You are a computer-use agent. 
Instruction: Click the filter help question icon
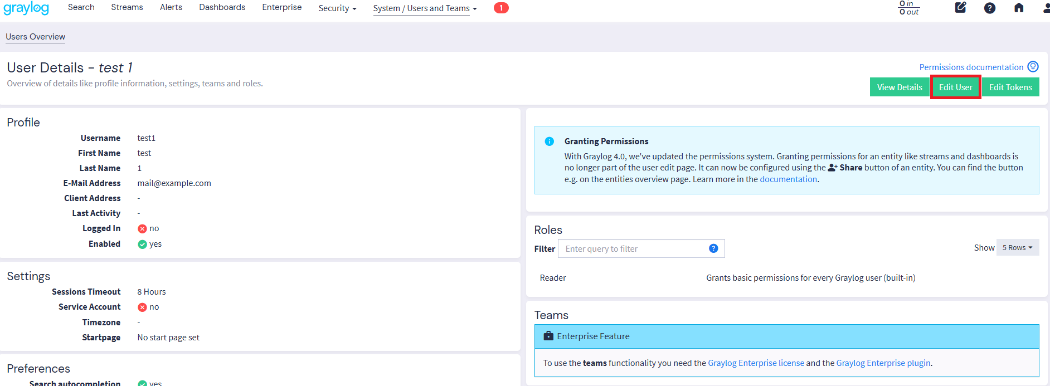click(x=713, y=248)
